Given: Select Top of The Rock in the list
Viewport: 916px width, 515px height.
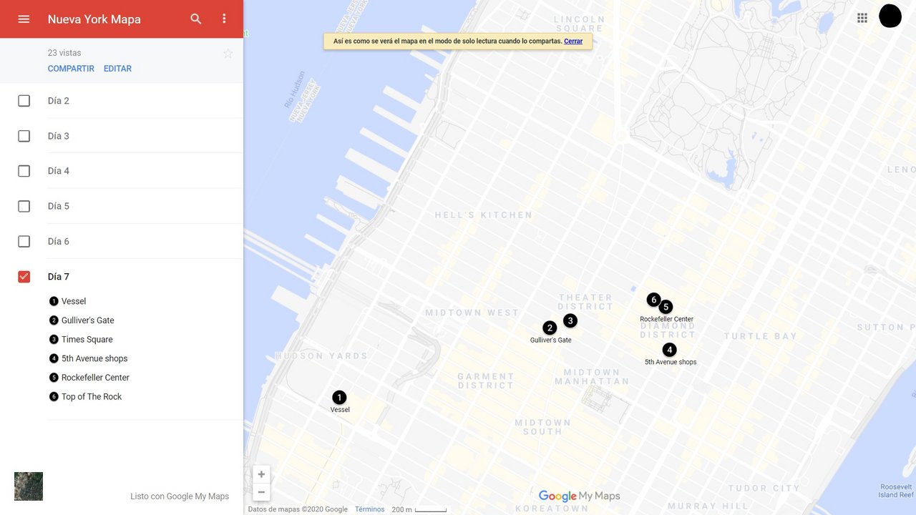Looking at the screenshot, I should point(92,396).
